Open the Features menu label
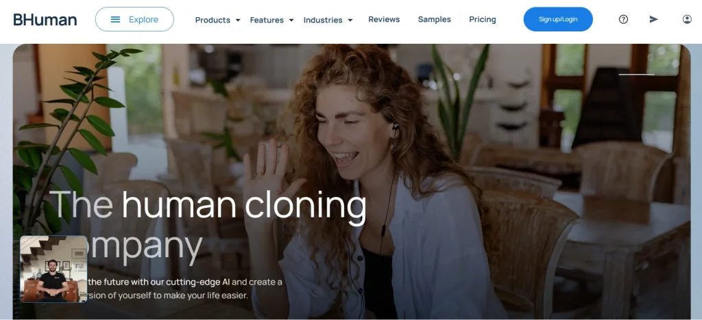The height and width of the screenshot is (320, 702). click(267, 20)
